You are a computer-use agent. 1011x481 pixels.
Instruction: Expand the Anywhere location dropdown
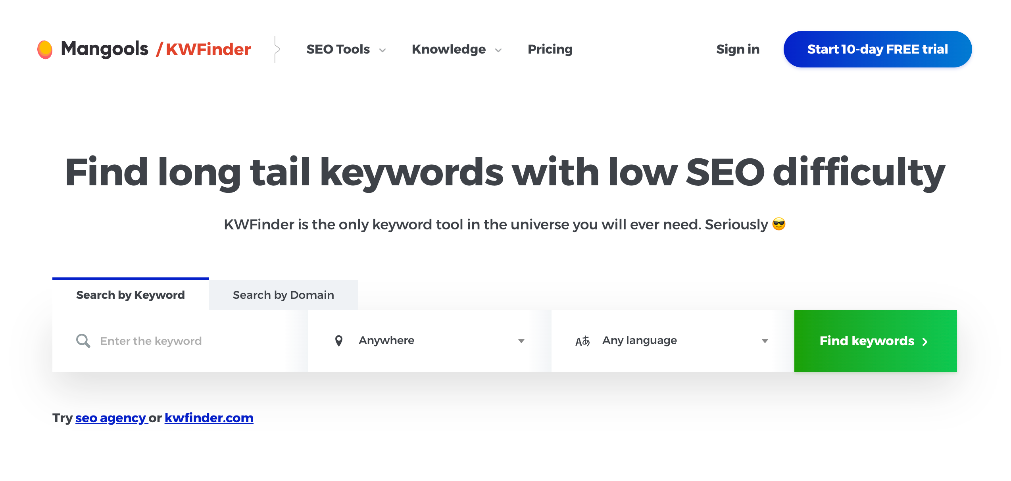pyautogui.click(x=522, y=341)
